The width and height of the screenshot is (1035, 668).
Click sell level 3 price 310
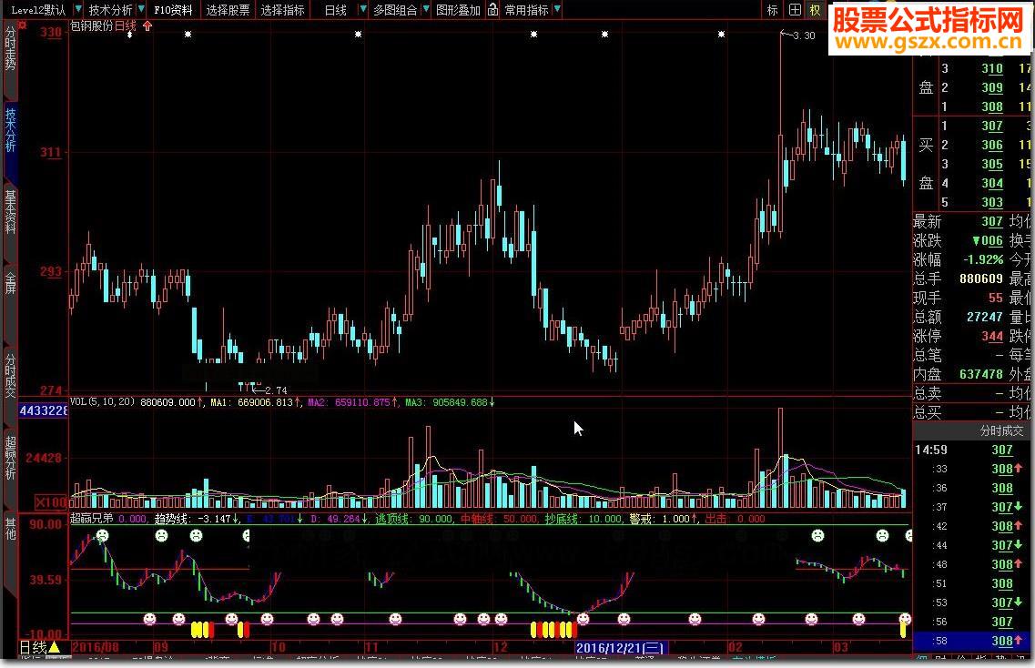(x=992, y=68)
